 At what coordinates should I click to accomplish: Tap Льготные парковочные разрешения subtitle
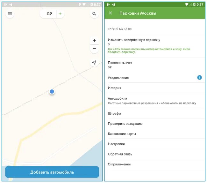point(152,103)
